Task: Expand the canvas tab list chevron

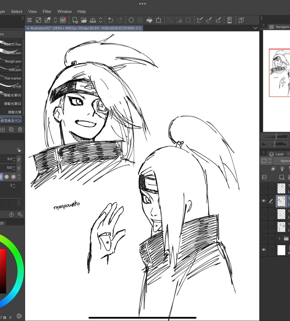Action: [x=255, y=28]
